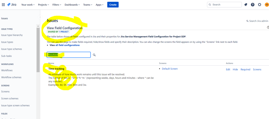
Task: Open Screen schemes in sidebar
Action: pos(10,99)
